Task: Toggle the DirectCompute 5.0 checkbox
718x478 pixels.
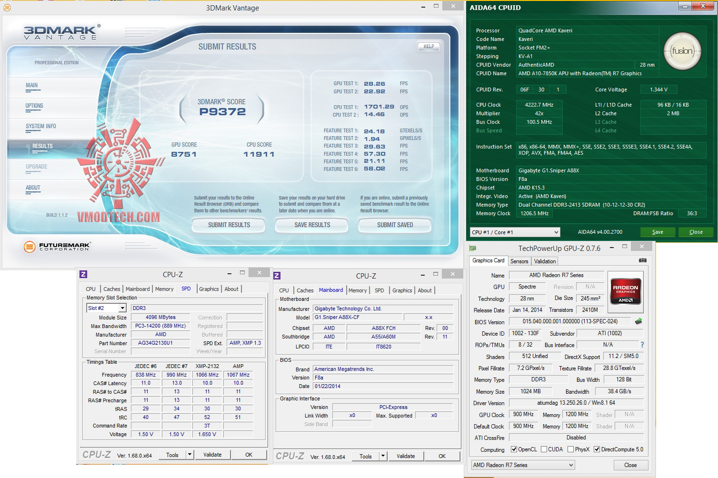Action: coord(597,449)
